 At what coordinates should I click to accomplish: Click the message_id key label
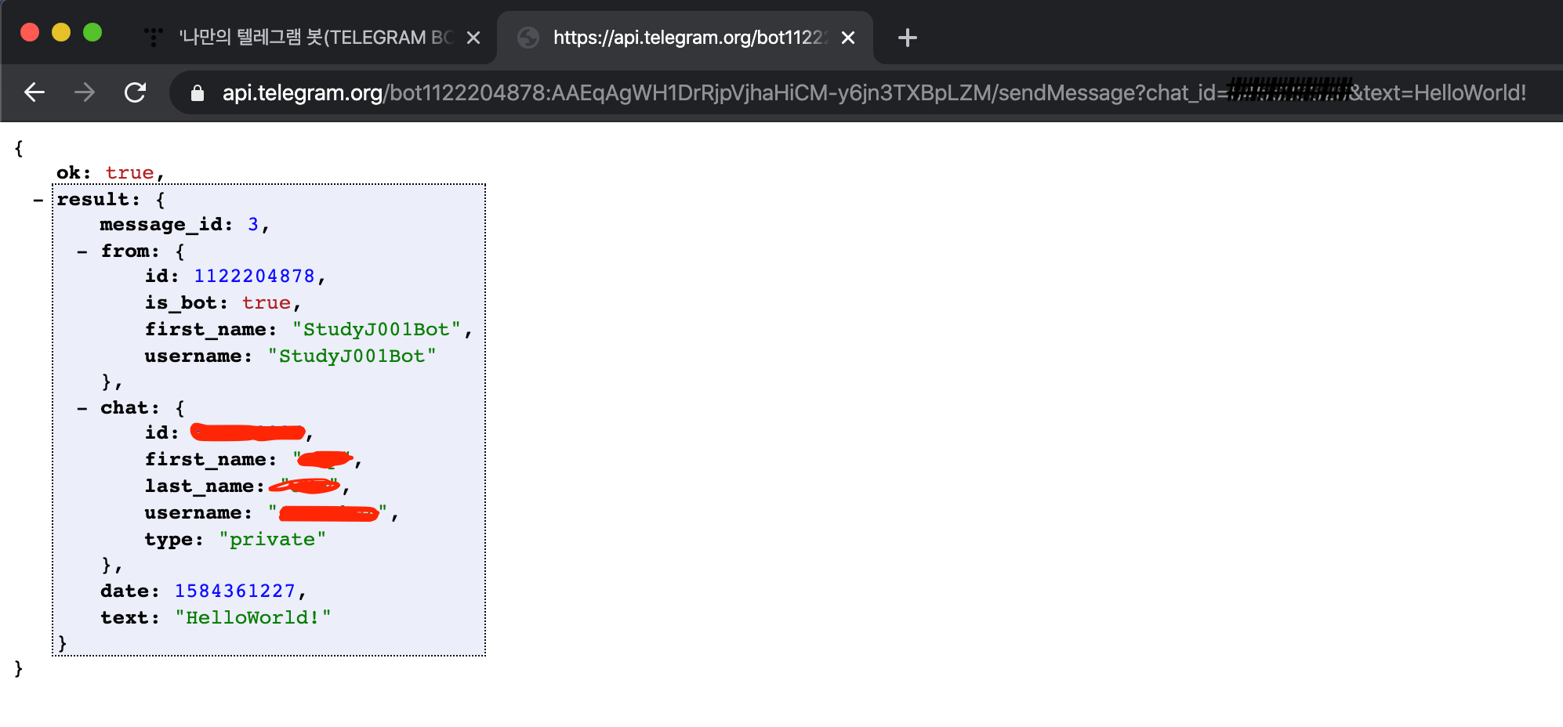pos(166,225)
